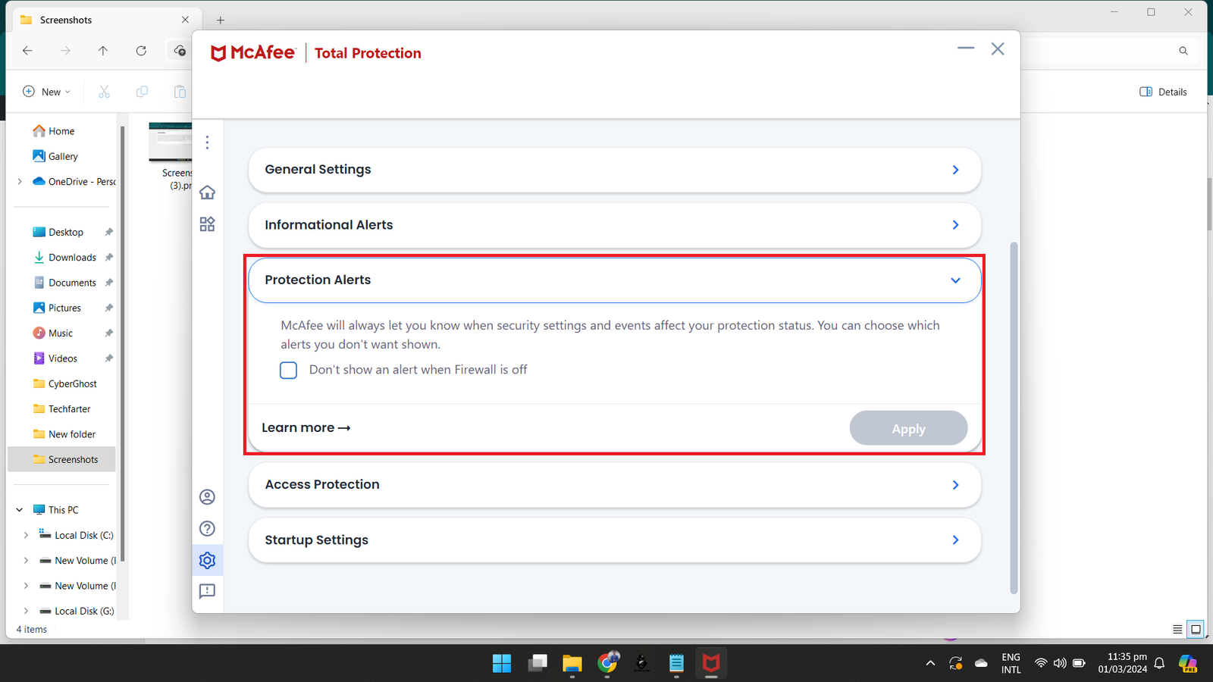1213x682 pixels.
Task: Expand the General Settings section
Action: 614,170
